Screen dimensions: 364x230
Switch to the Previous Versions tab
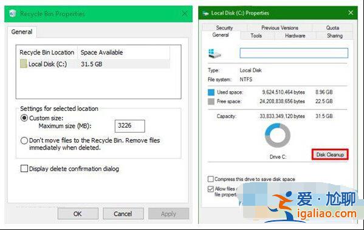(280, 28)
